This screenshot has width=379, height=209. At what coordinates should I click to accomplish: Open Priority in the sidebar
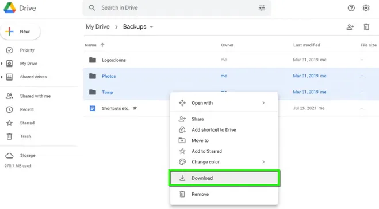27,50
